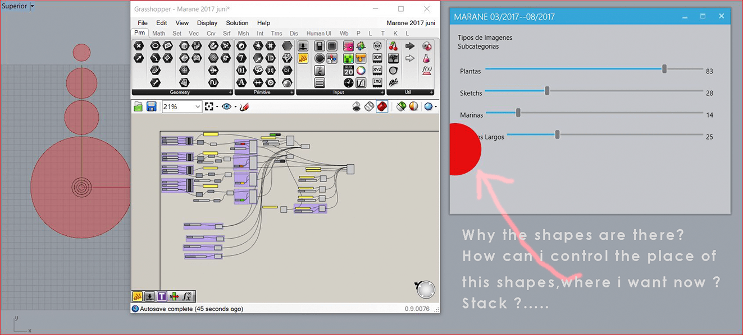Adjust the Plantas slider in MARANE window
Viewport: 743px width, 335px height.
pyautogui.click(x=664, y=69)
